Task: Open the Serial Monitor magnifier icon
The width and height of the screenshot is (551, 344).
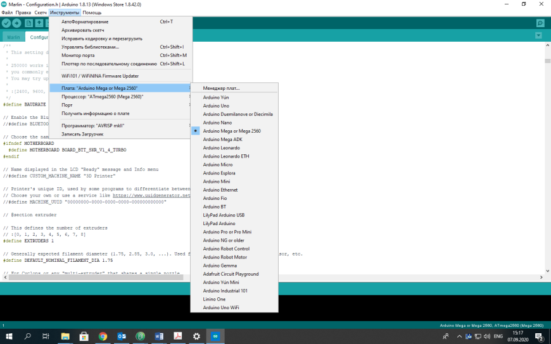Action: click(540, 23)
